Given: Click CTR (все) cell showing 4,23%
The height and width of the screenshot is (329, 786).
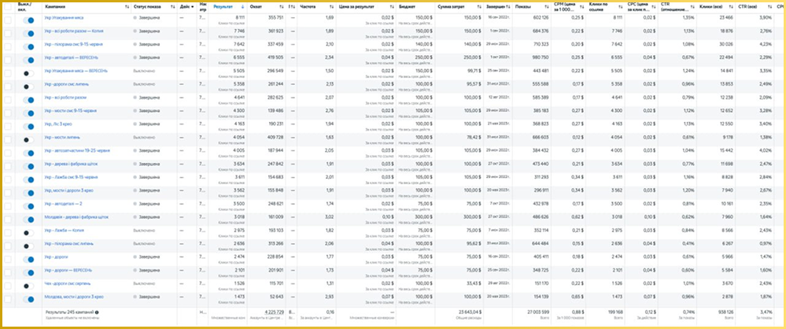Looking at the screenshot, I should coord(766,44).
